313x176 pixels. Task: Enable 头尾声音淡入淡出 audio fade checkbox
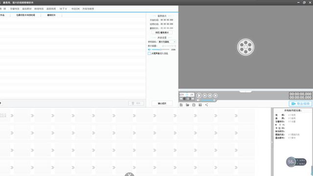click(x=149, y=53)
